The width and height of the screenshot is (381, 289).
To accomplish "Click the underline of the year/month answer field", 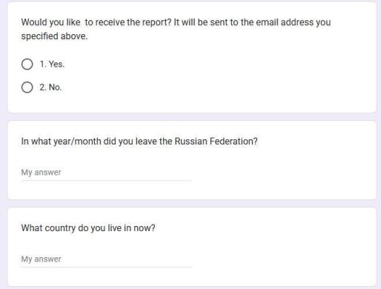I will pos(107,181).
